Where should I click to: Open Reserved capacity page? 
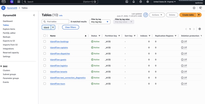(11, 53)
